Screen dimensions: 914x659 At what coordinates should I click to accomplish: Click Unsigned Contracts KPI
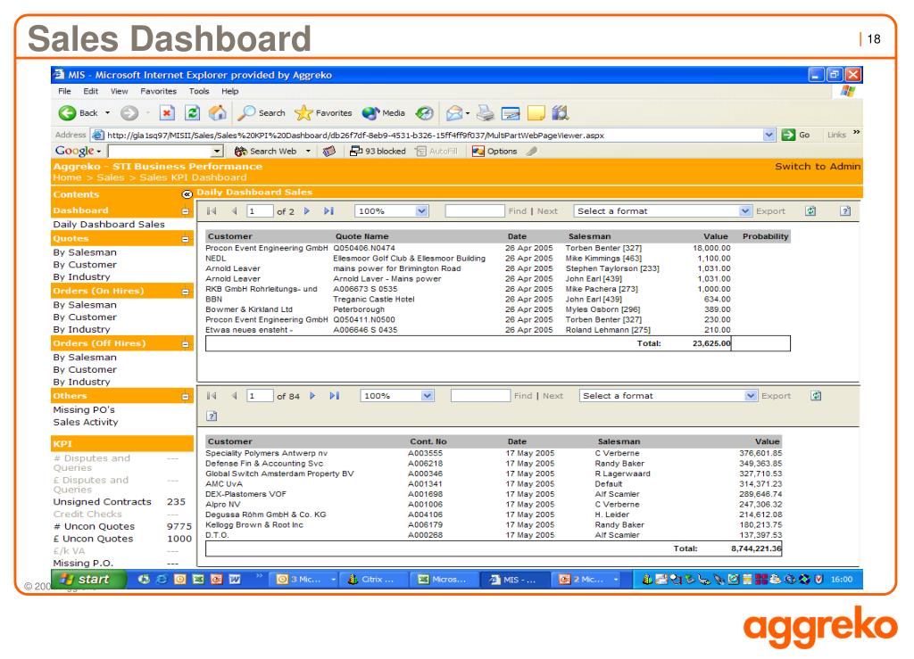click(102, 502)
